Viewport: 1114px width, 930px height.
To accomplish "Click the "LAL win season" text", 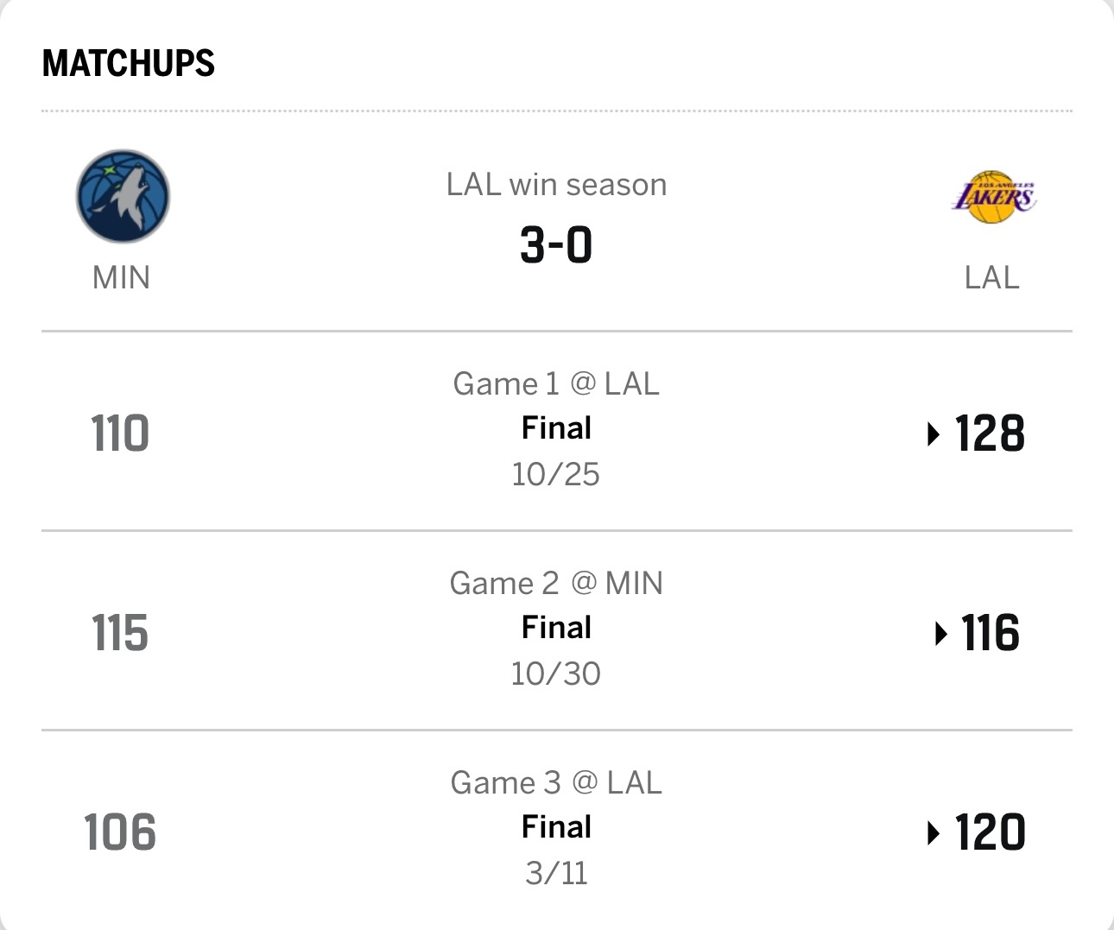I will [556, 185].
